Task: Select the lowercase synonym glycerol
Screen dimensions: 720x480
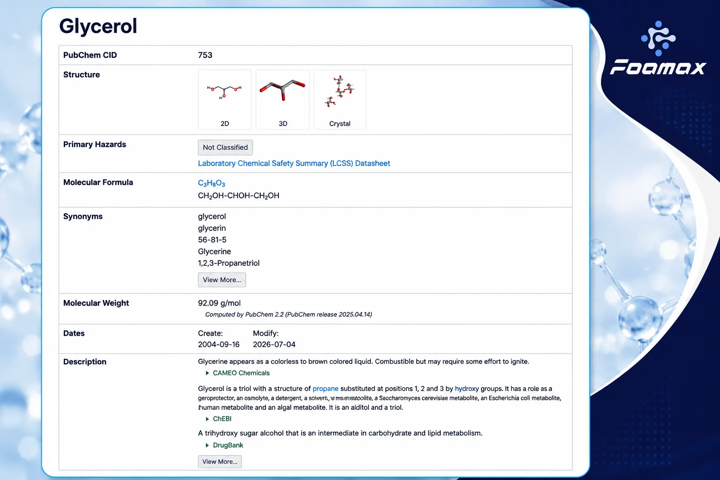Action: click(212, 217)
